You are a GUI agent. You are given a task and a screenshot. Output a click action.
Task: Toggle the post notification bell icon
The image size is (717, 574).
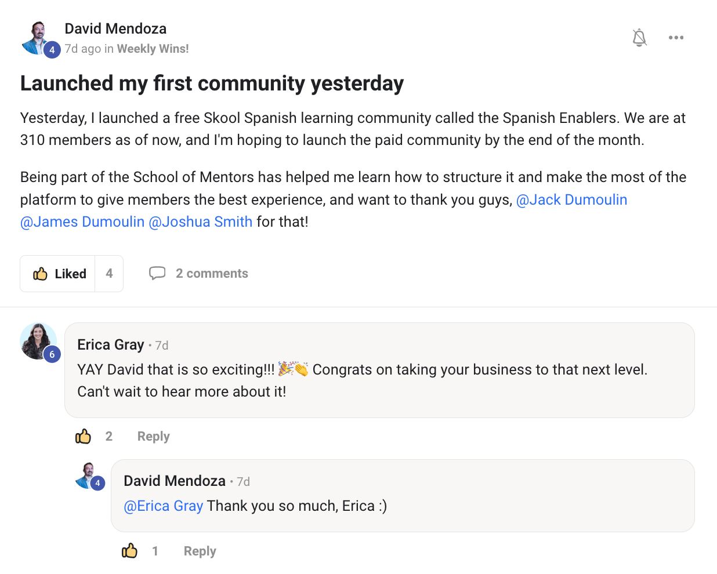(639, 38)
